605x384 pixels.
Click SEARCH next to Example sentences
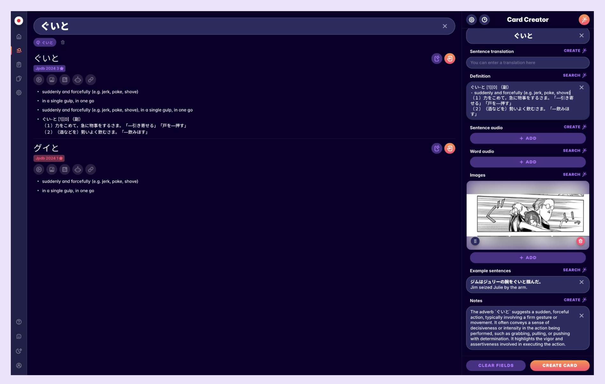pos(575,270)
